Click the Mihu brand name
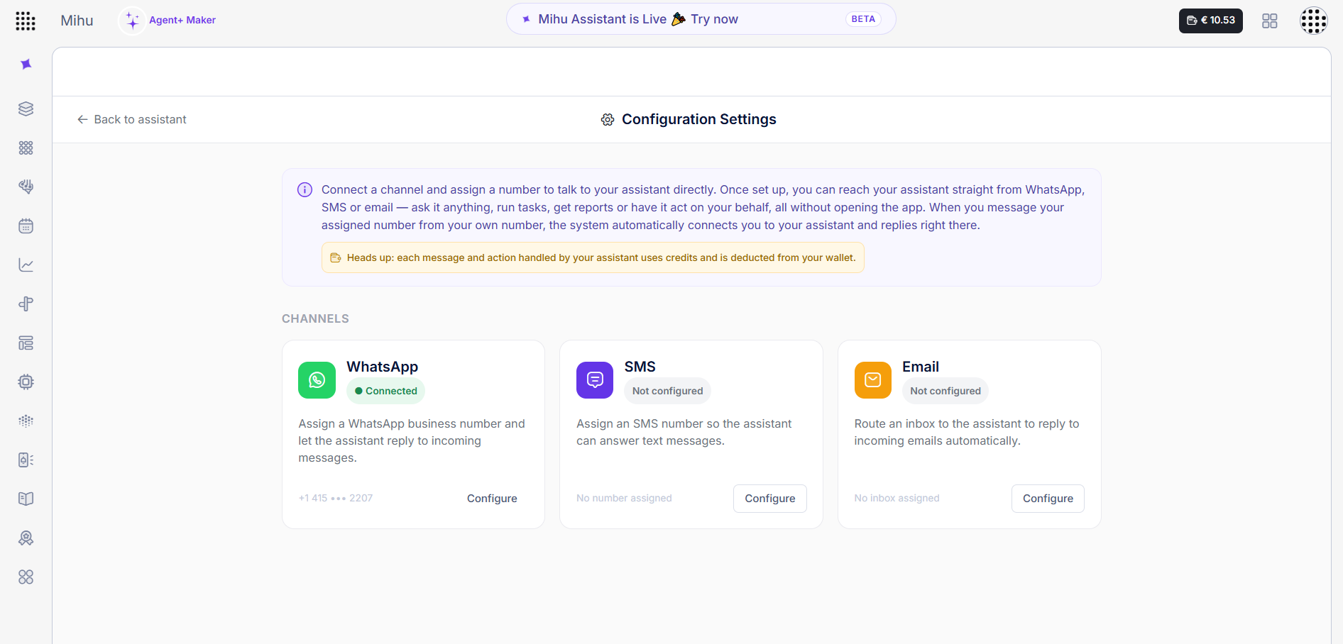The height and width of the screenshot is (644, 1343). click(77, 21)
